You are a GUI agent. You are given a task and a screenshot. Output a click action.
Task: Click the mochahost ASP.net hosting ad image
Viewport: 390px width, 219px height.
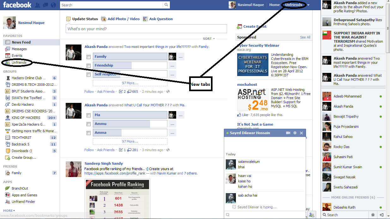pos(253,100)
